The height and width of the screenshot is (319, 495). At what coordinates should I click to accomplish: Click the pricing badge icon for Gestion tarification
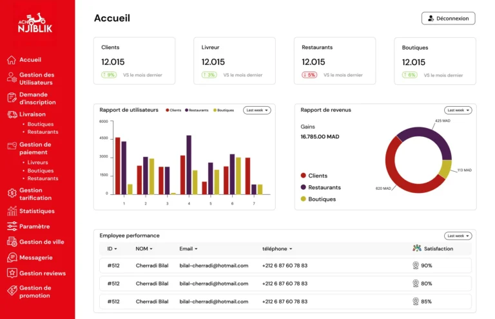(12, 193)
